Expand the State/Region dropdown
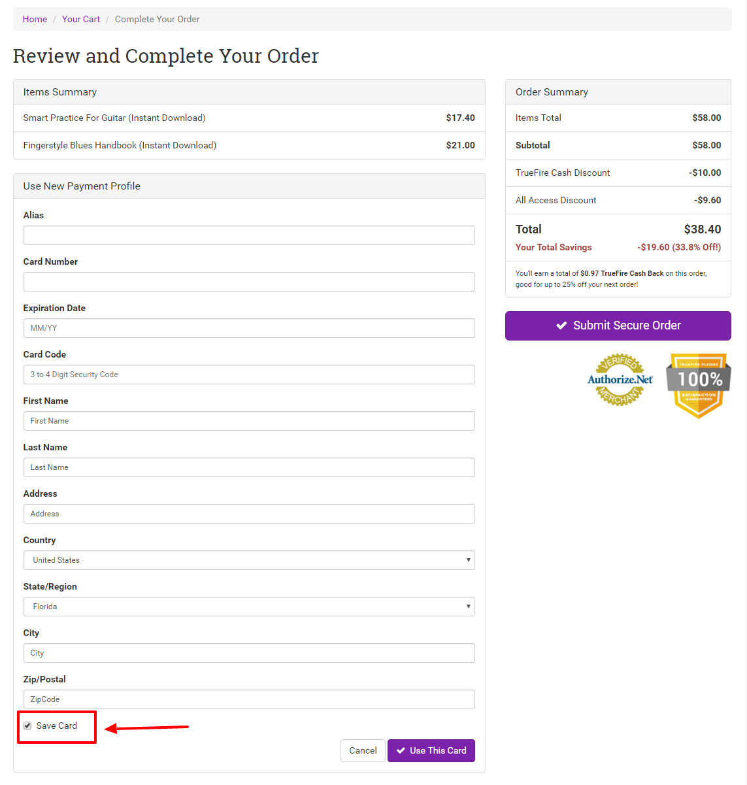This screenshot has width=747, height=785. click(249, 607)
